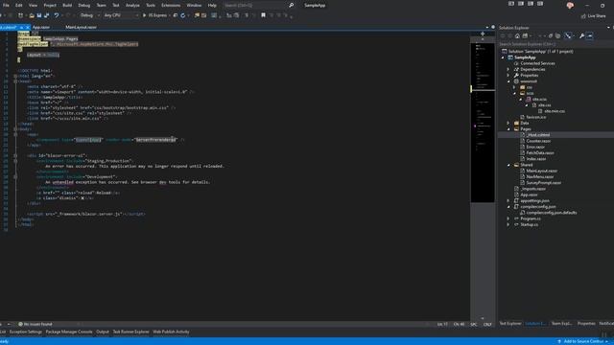Open the Exception Settings tab

(26, 332)
